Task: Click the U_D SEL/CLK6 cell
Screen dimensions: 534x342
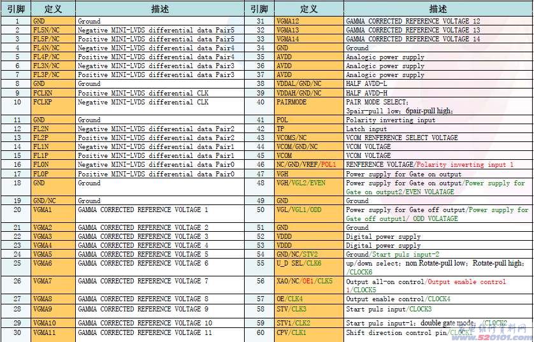Action: point(308,263)
